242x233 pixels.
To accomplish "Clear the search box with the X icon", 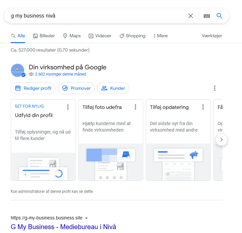I will [x=191, y=16].
